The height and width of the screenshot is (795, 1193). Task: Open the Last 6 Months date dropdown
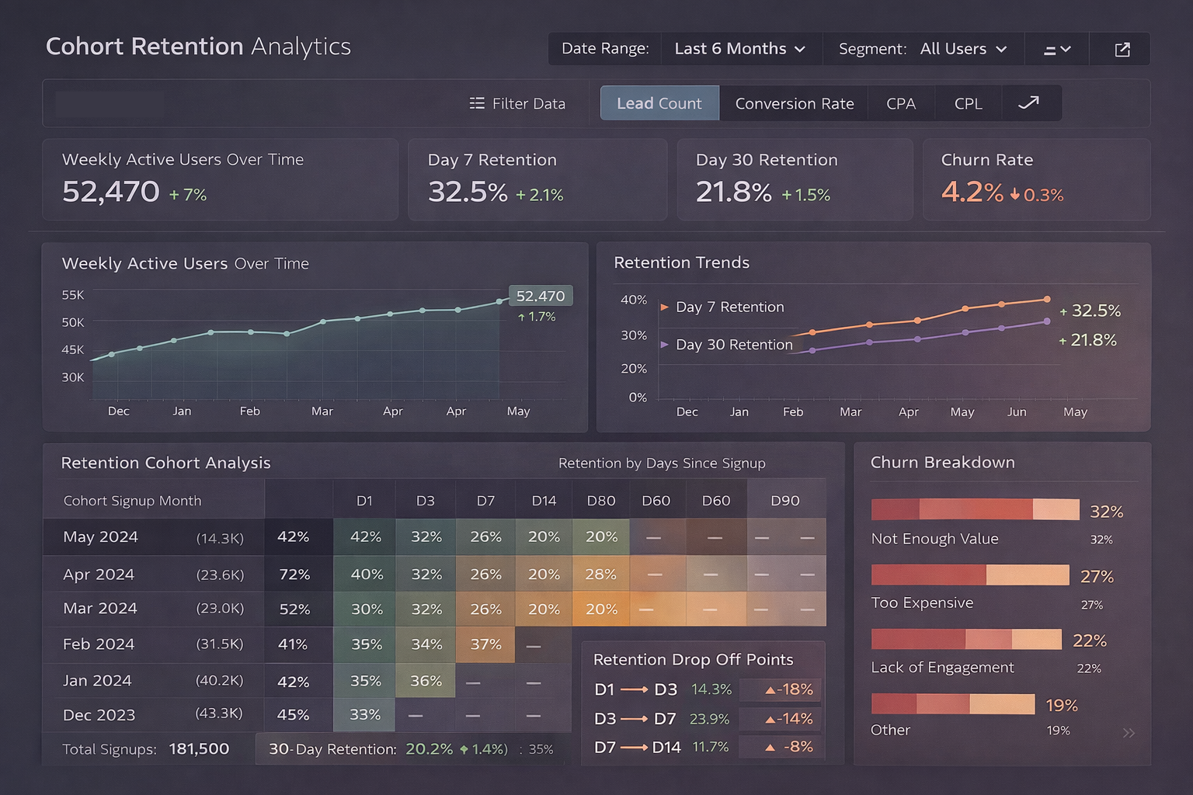coord(739,49)
